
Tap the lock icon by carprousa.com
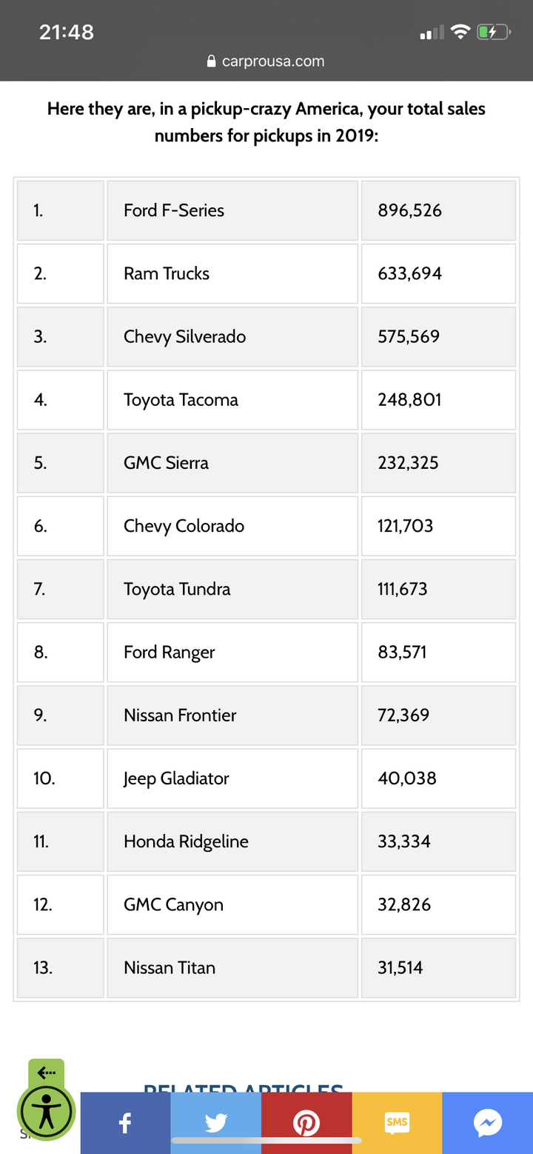coord(212,61)
